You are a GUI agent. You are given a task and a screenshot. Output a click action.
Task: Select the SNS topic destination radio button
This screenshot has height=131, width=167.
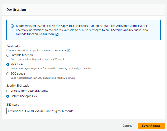(8, 65)
